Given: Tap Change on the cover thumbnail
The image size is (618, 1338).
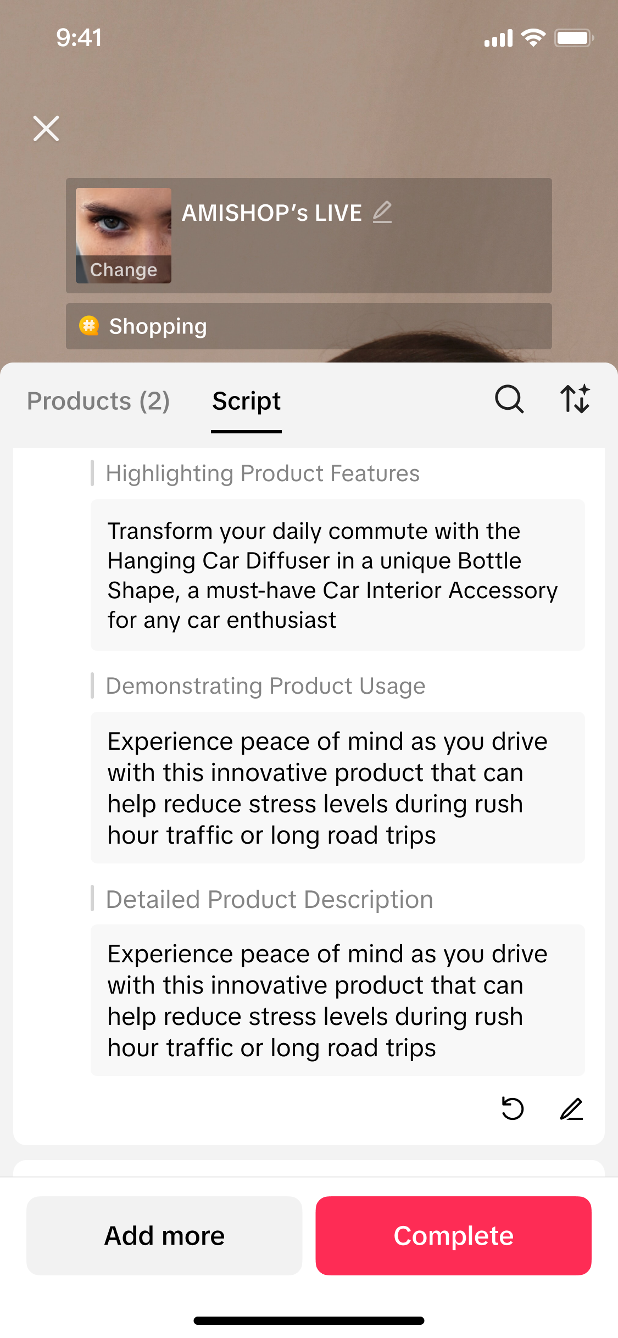Looking at the screenshot, I should click(124, 269).
